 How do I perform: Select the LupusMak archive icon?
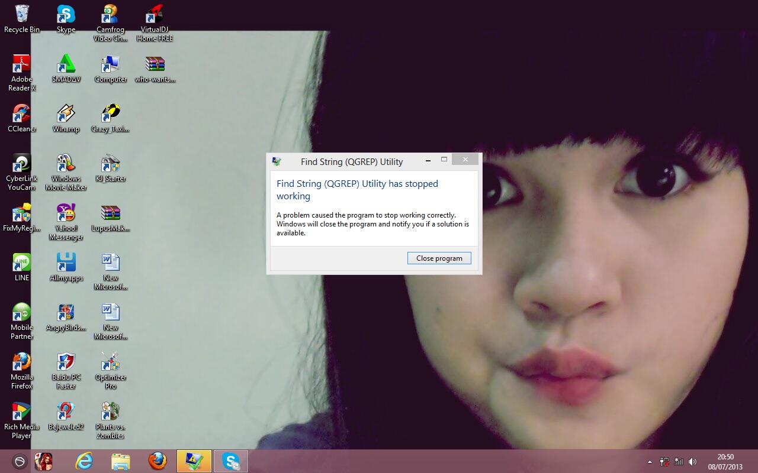pos(110,217)
